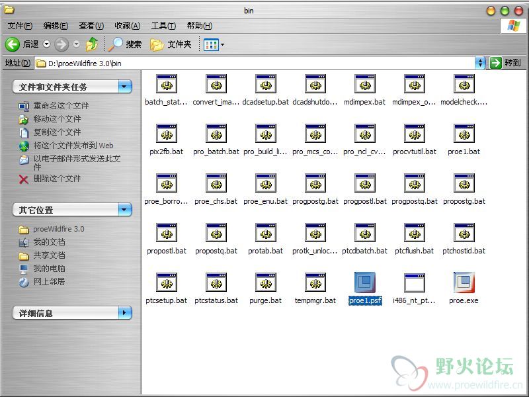Viewport: 529px width, 397px height.
Task: Click 复制这个文件 link
Action: coord(57,132)
